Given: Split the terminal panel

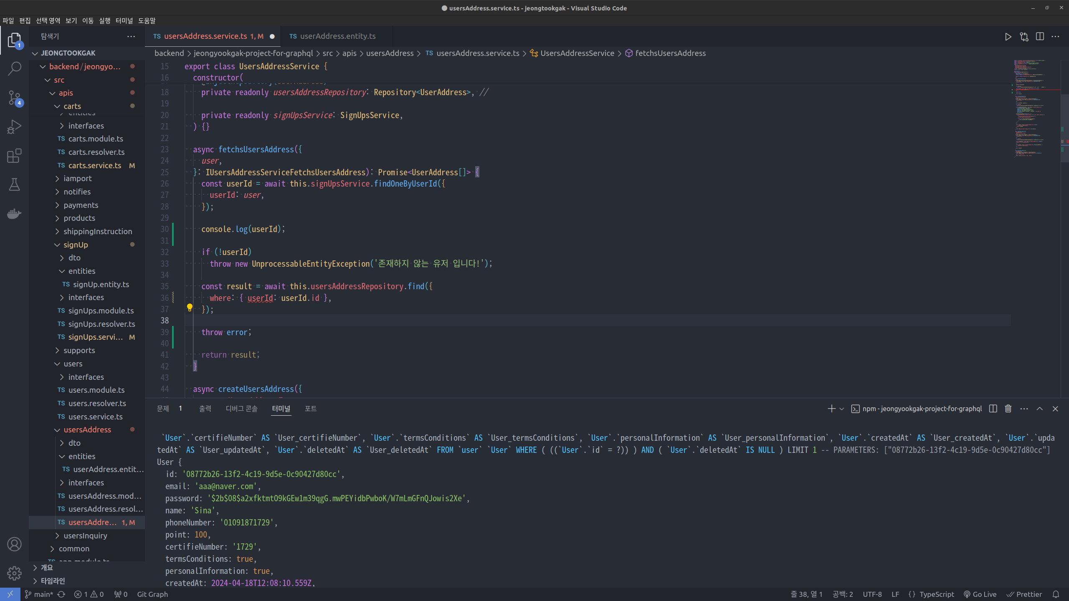Looking at the screenshot, I should point(993,409).
